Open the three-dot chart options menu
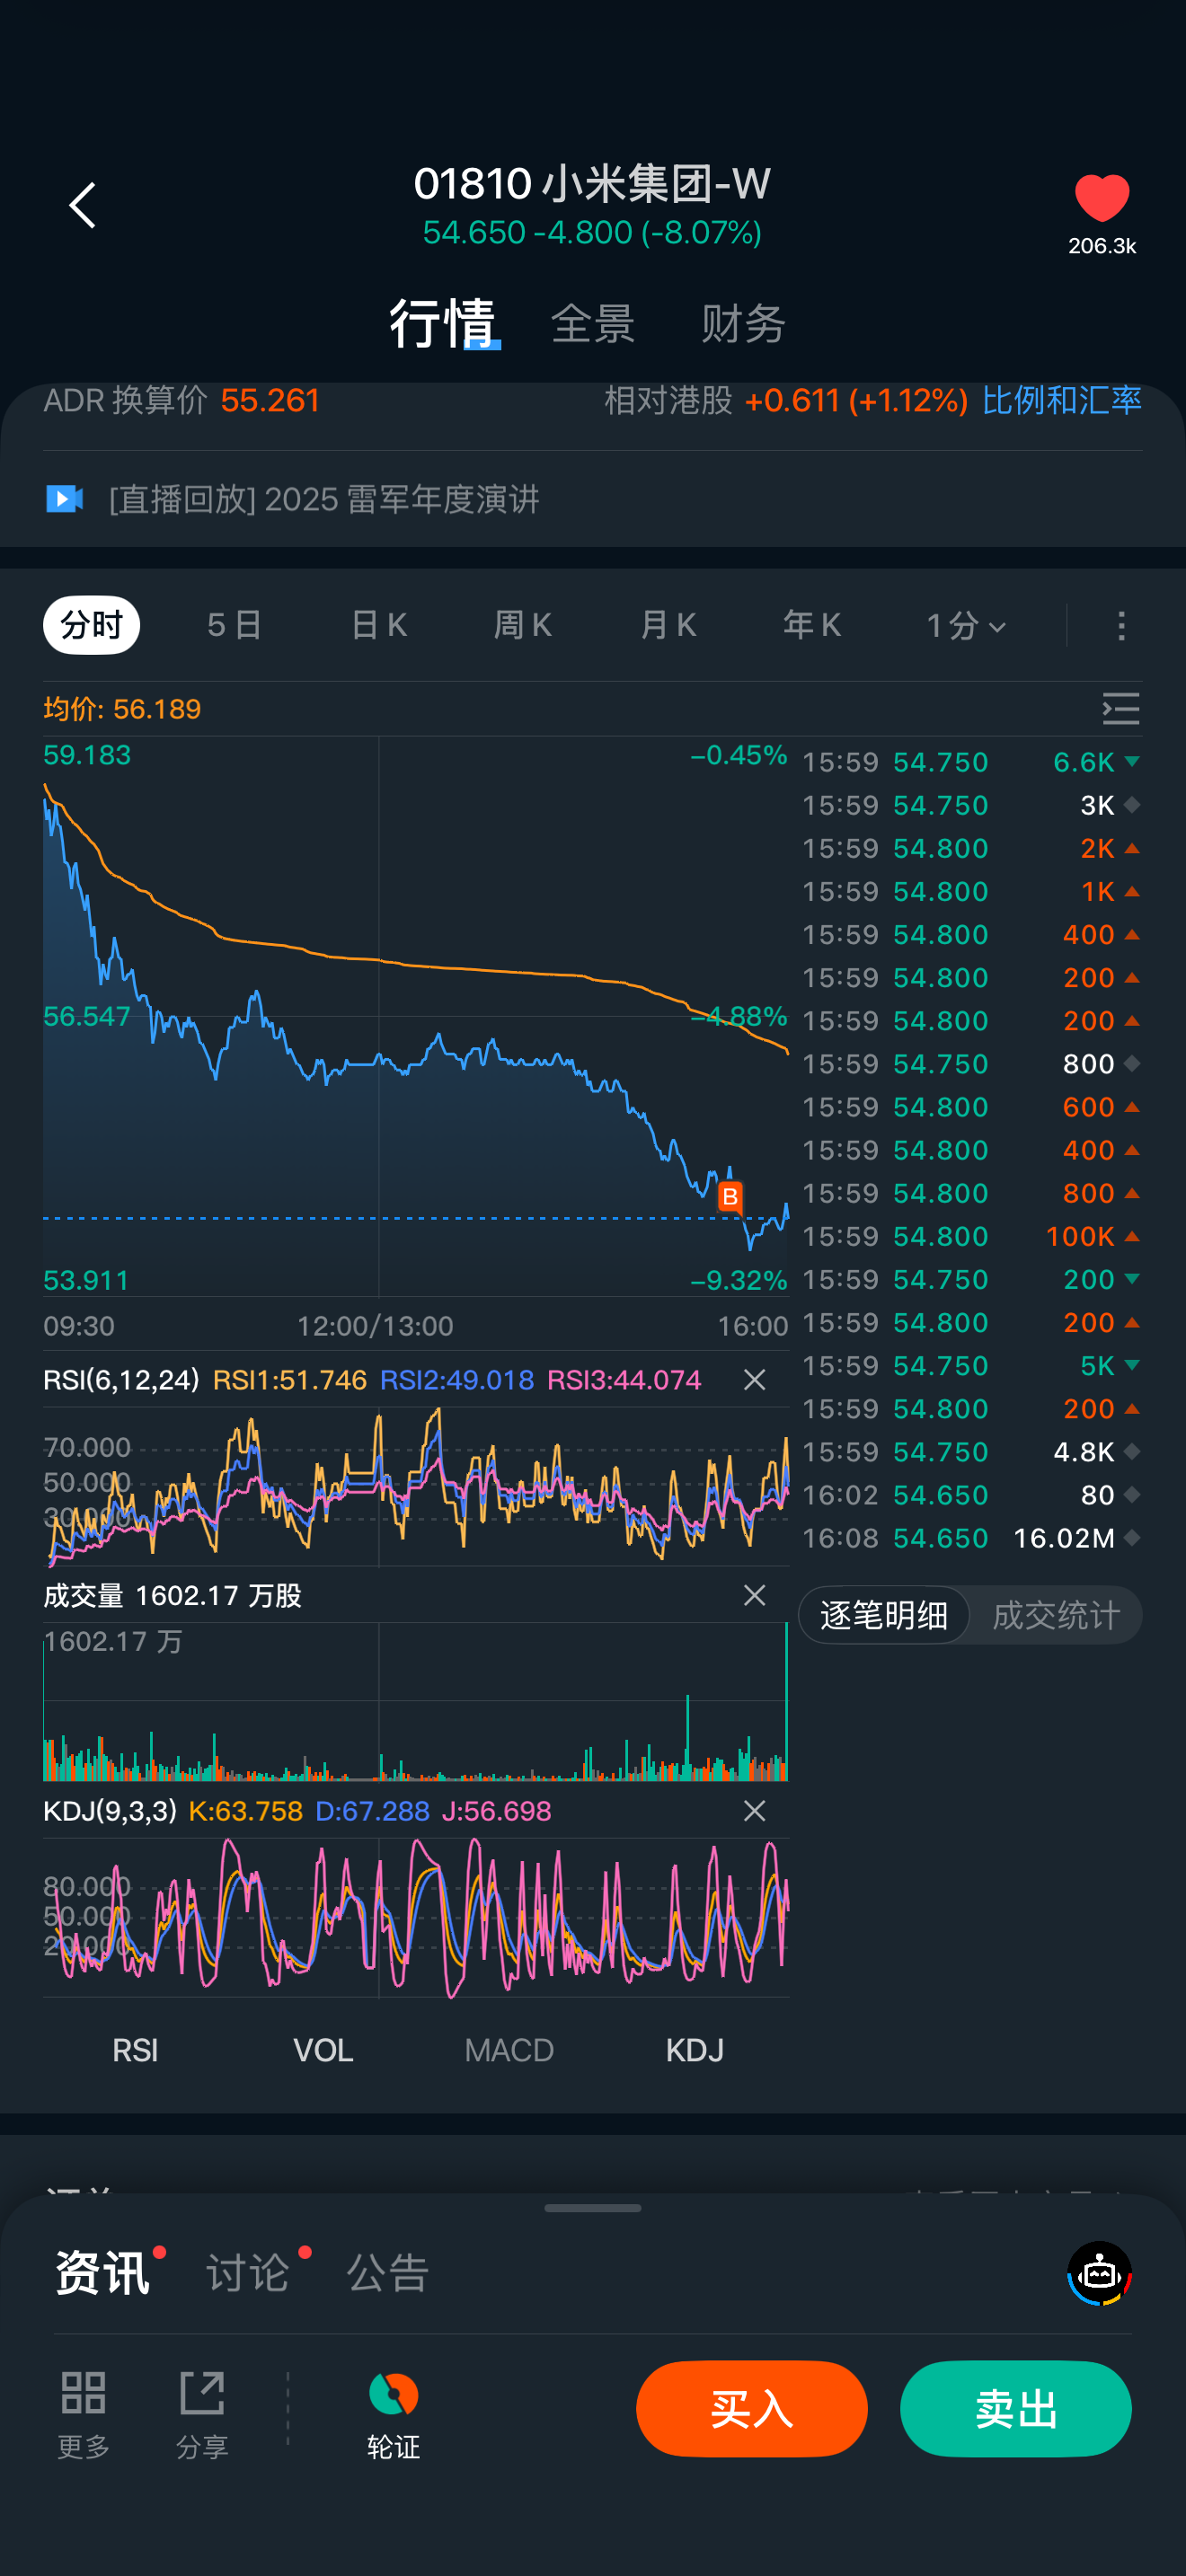 point(1121,626)
